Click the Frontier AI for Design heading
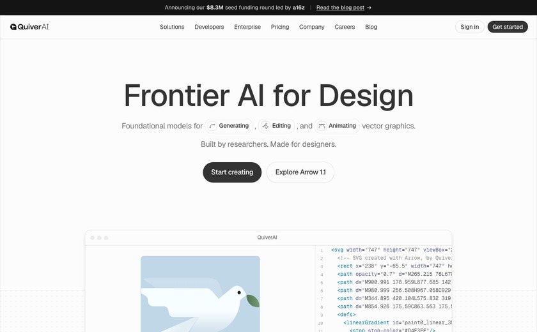537x332 pixels. 268,96
